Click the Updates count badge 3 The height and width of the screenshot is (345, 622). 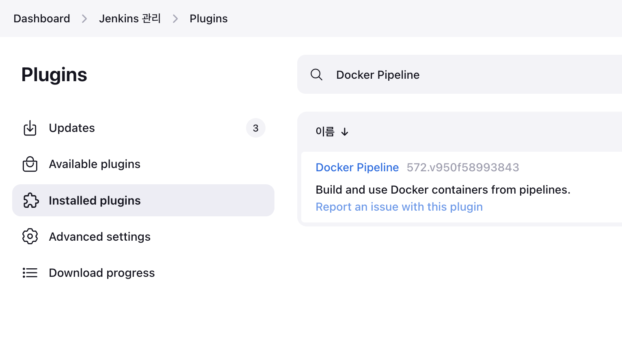point(256,128)
